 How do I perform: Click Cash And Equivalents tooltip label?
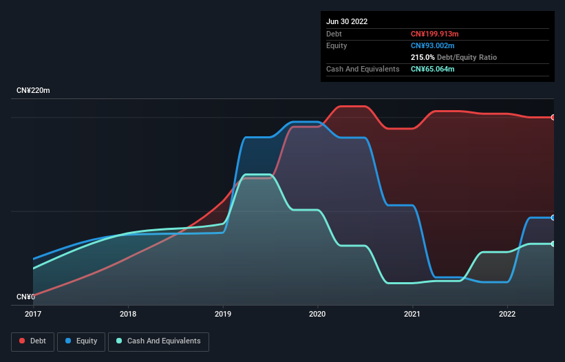coord(363,69)
